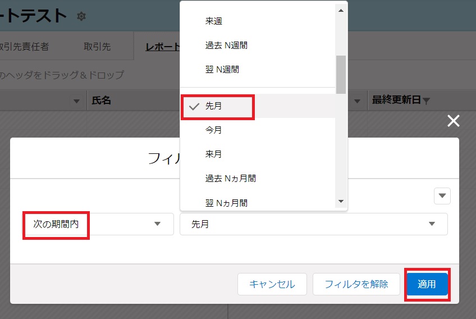Click the 最終更新日 column header
This screenshot has height=319, width=476.
coord(396,99)
